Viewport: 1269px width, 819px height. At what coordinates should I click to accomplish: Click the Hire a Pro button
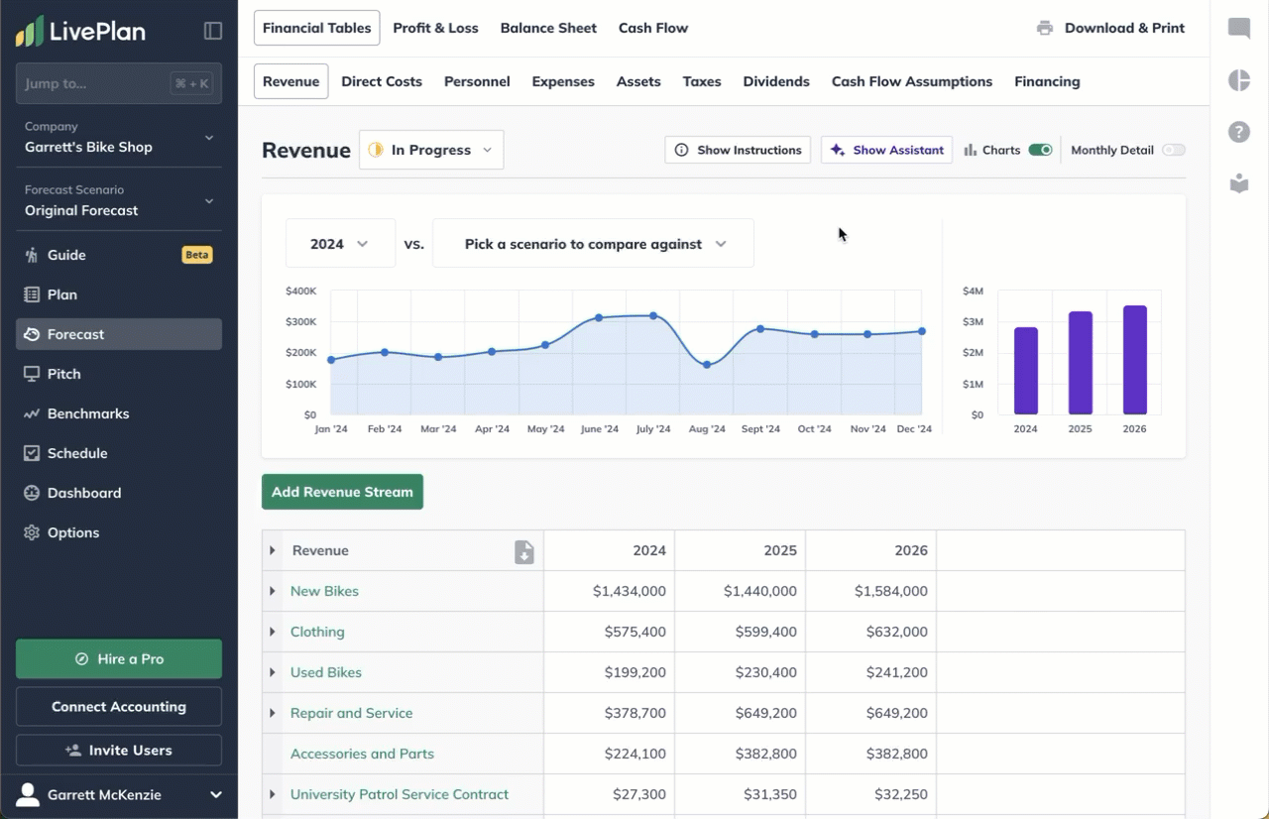(119, 658)
